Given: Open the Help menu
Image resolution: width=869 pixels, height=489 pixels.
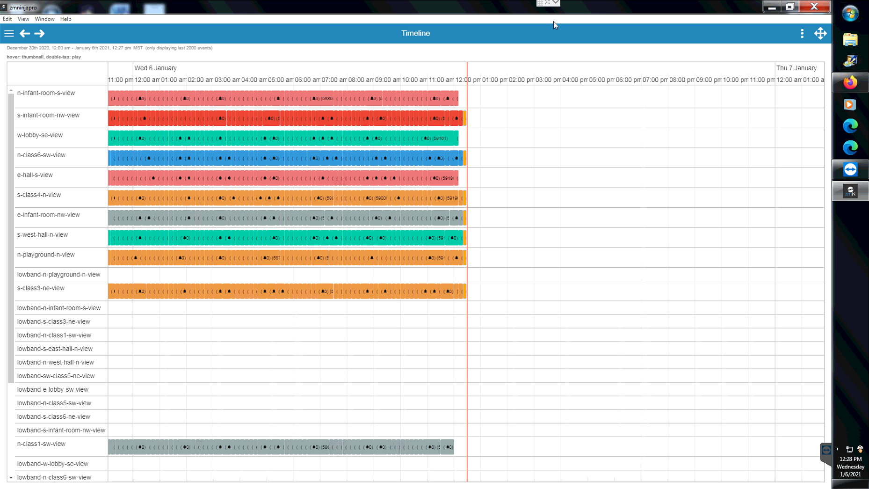Looking at the screenshot, I should (x=65, y=19).
